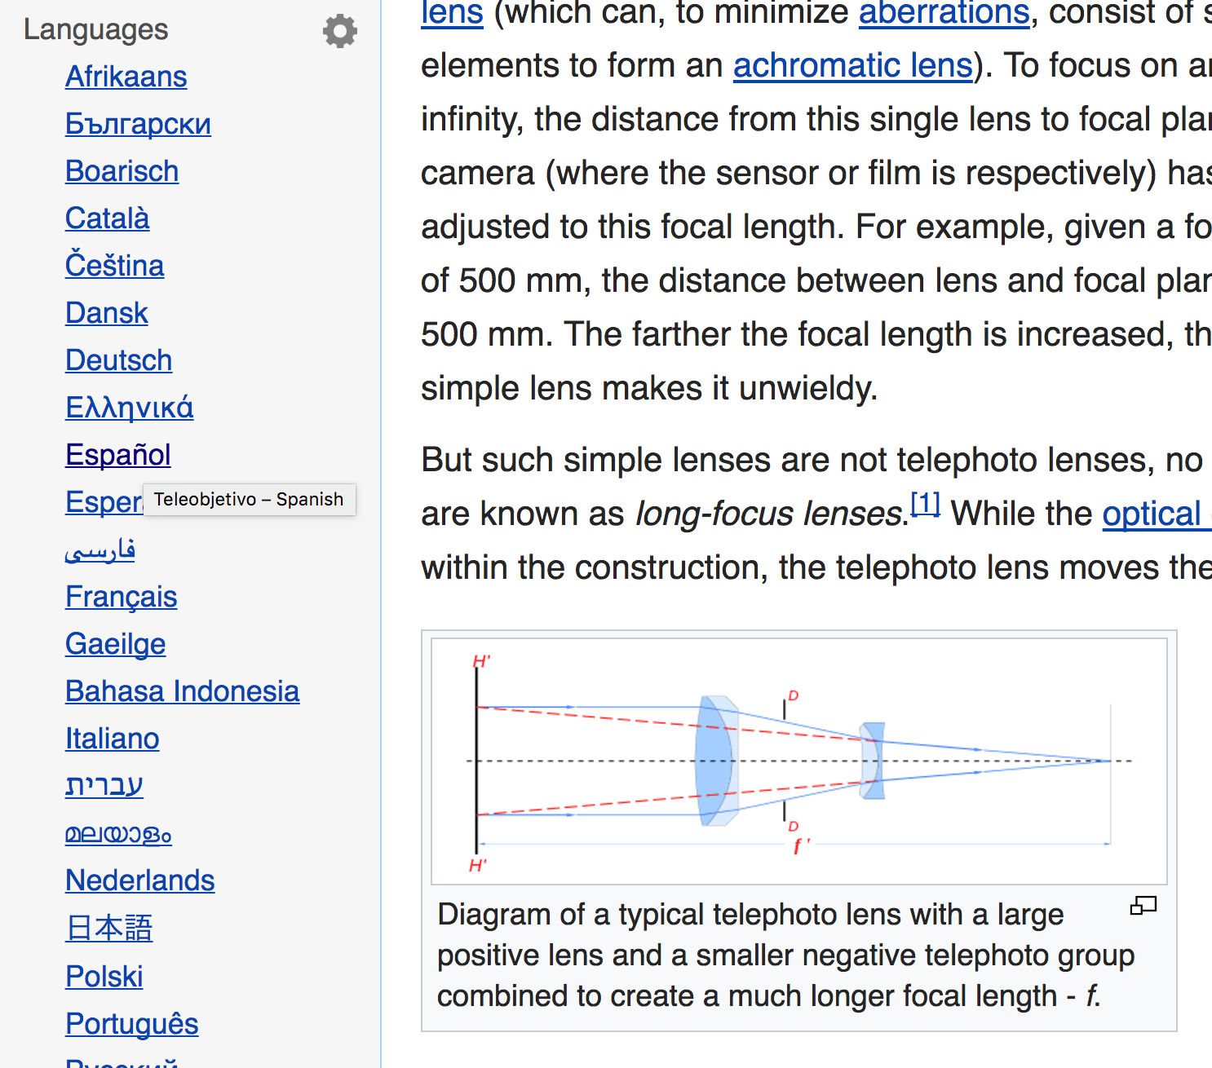Switch to the Polski article
1212x1068 pixels.
tap(104, 977)
